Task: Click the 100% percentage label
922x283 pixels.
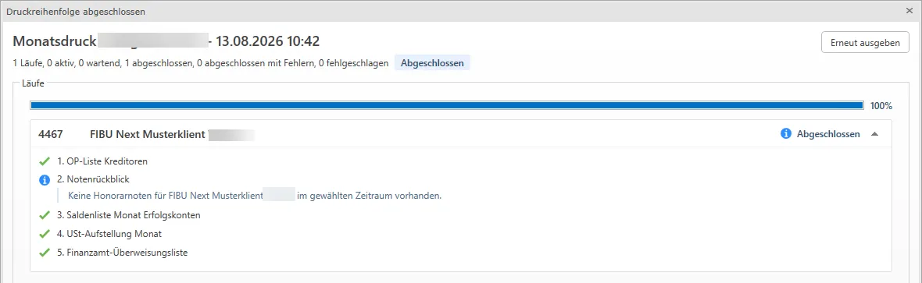Action: [881, 106]
